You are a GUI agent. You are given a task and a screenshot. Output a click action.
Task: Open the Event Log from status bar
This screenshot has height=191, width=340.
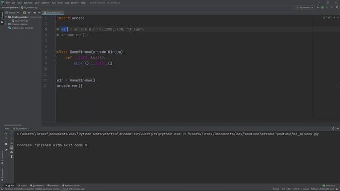[329, 186]
